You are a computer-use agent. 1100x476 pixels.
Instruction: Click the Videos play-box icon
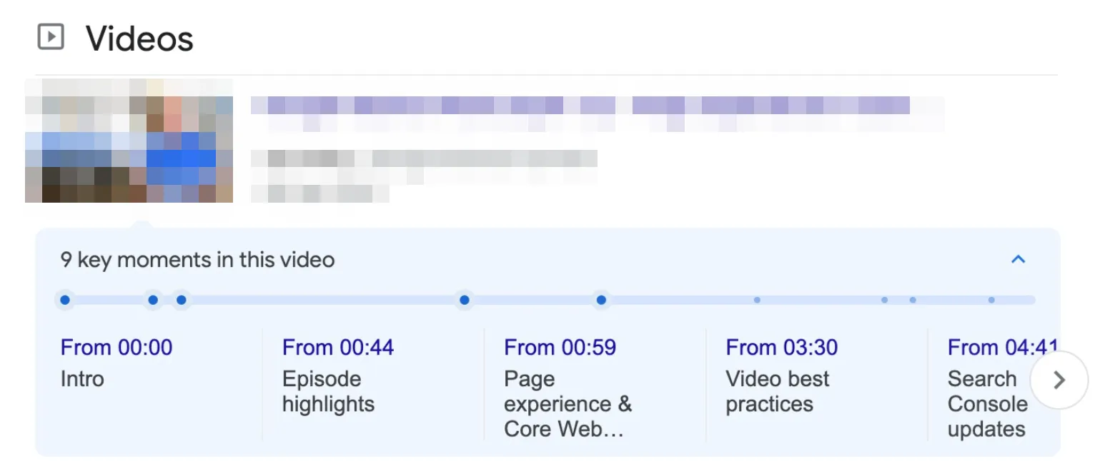(x=51, y=37)
